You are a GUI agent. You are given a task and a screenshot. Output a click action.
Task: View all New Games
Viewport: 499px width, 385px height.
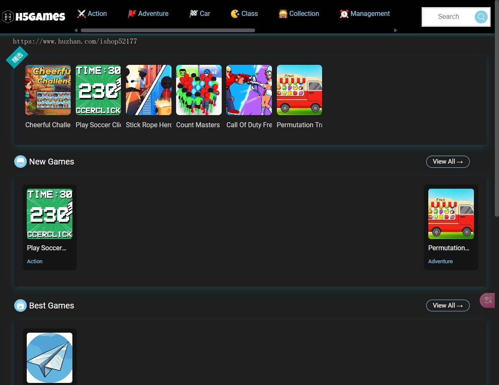(x=448, y=162)
